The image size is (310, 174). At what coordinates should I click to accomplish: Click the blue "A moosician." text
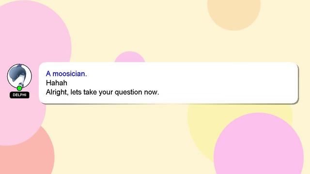pos(66,74)
